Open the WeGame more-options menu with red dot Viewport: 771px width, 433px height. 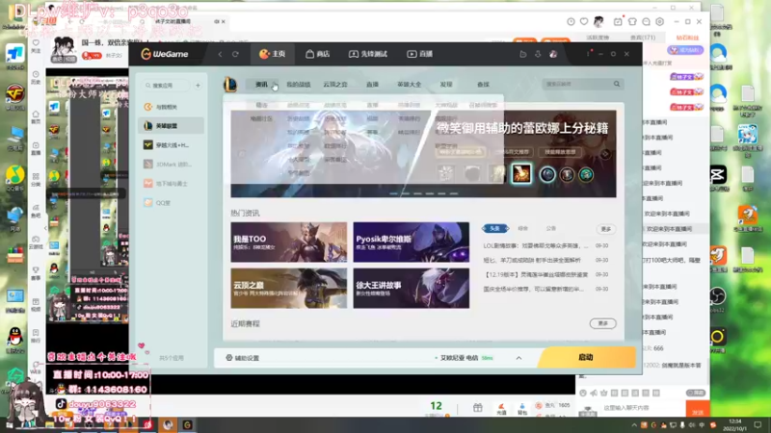pos(589,53)
